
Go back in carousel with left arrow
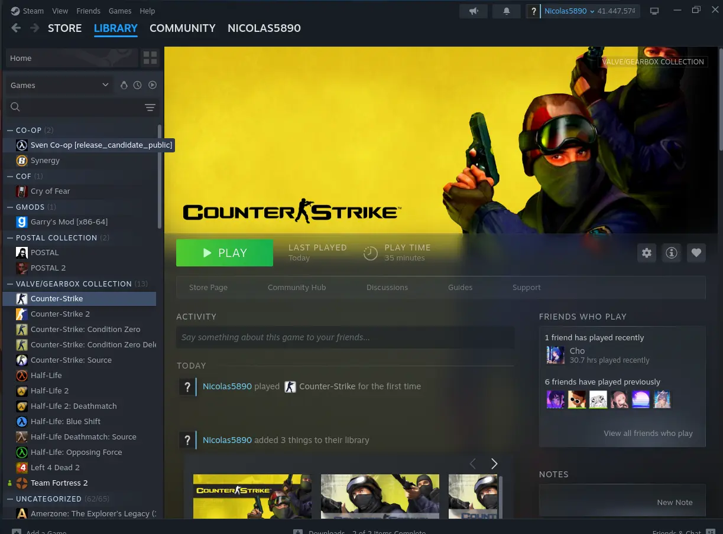472,464
